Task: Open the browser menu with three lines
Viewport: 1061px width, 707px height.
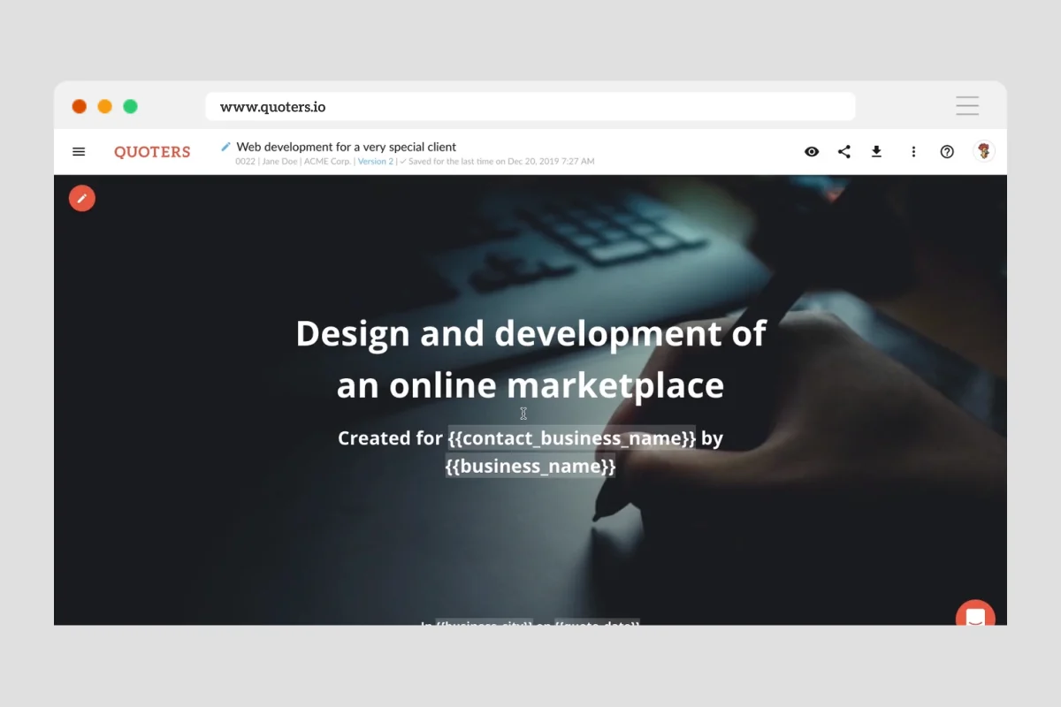Action: click(967, 106)
